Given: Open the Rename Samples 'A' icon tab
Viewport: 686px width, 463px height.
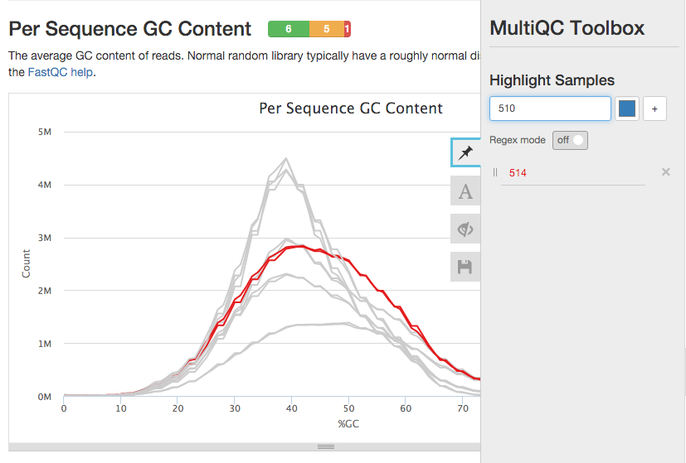Looking at the screenshot, I should pyautogui.click(x=465, y=191).
